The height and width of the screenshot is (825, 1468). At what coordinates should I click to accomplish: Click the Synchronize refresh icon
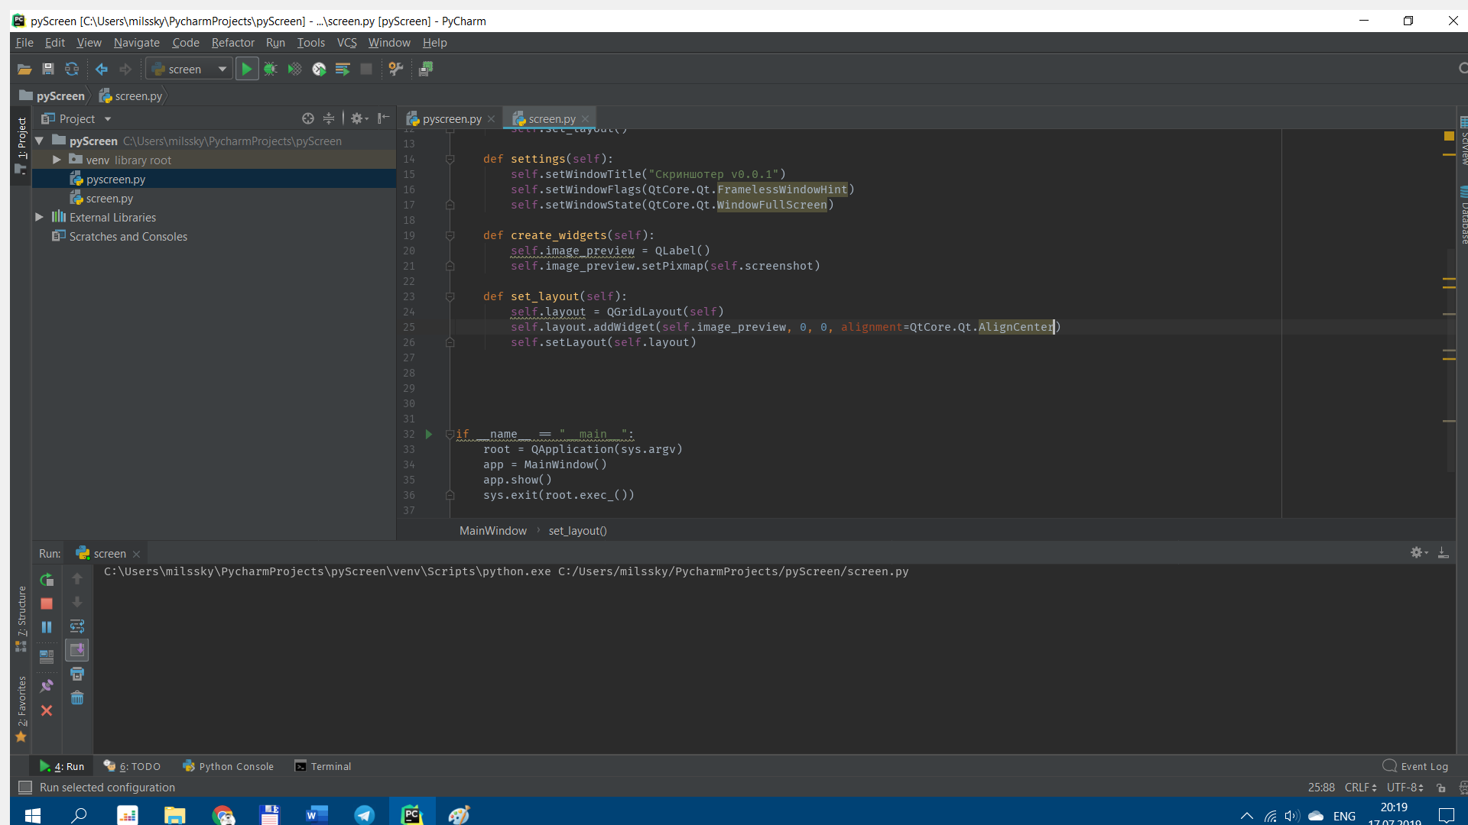[x=72, y=70]
